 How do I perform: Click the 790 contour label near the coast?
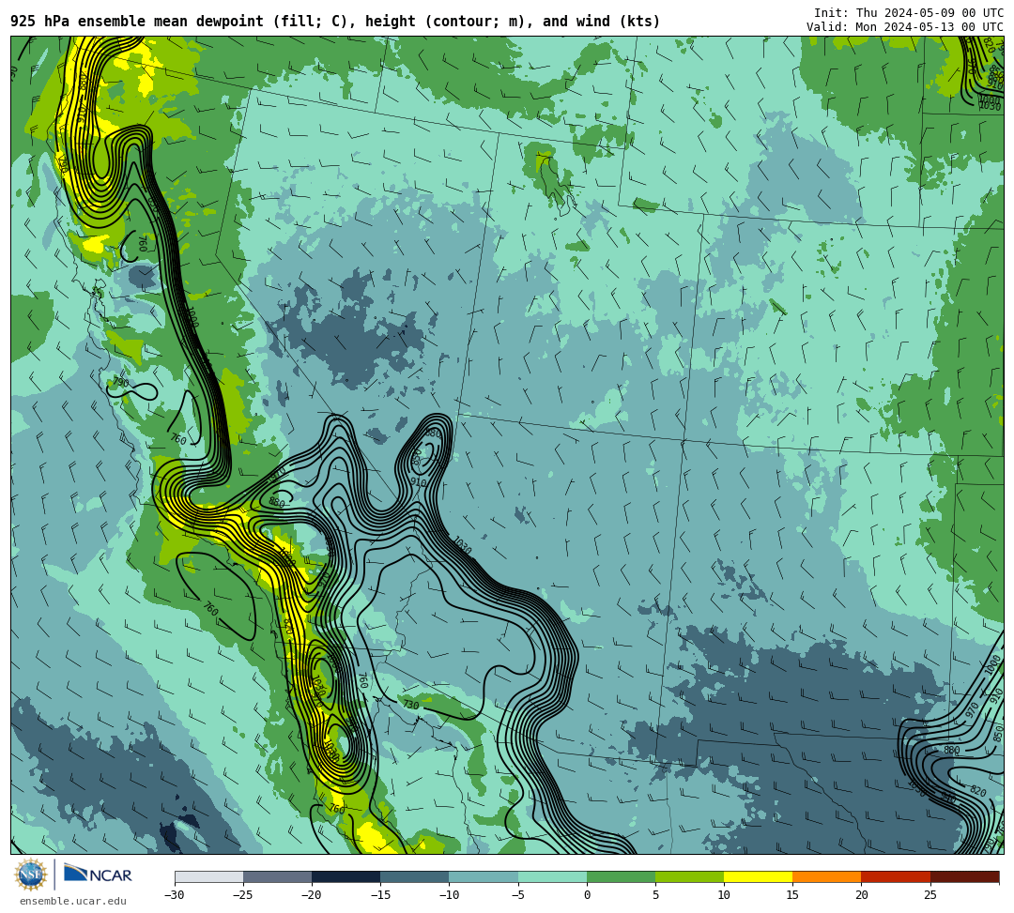coord(120,382)
